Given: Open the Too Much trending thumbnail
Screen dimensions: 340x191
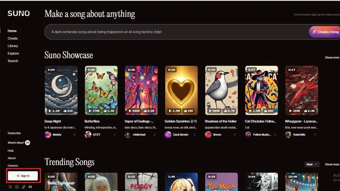Looking at the screenshot, I should point(221,182).
